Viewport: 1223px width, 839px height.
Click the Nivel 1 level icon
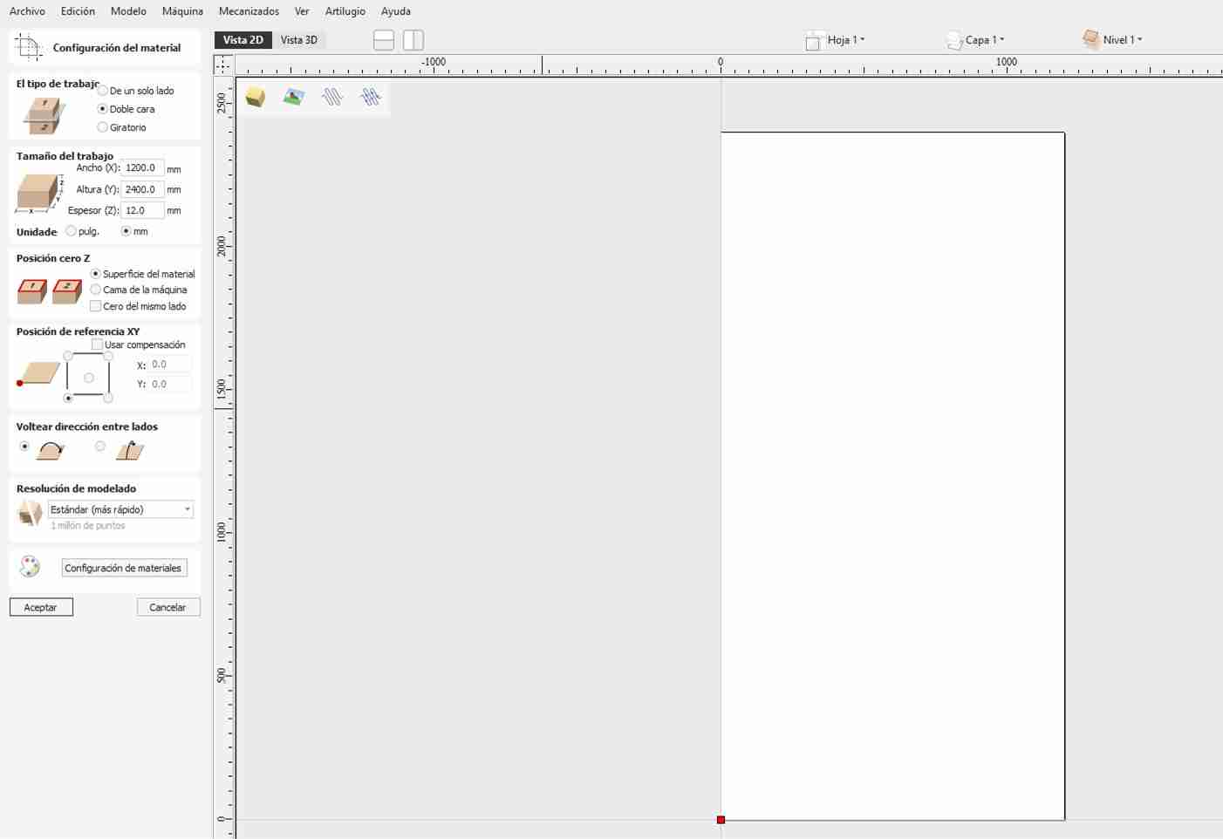(x=1090, y=39)
